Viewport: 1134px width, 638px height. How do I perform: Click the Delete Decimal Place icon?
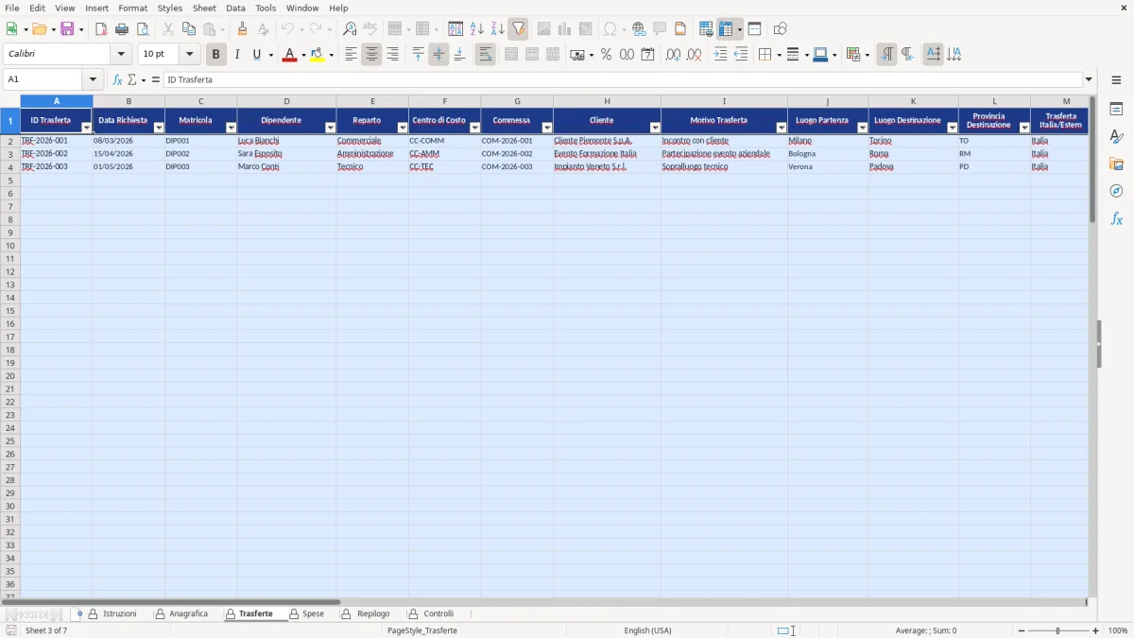[694, 55]
